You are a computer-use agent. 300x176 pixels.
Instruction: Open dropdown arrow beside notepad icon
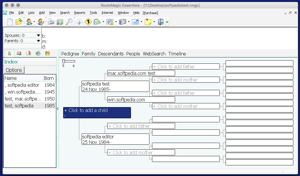click(x=103, y=22)
